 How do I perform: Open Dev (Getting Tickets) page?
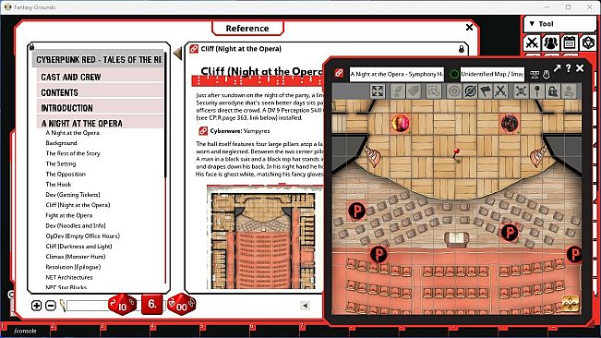pos(73,195)
